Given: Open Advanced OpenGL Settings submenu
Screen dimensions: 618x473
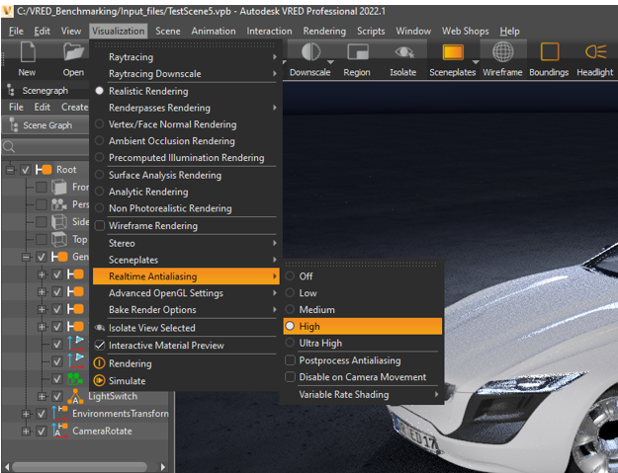Looking at the screenshot, I should [x=165, y=293].
